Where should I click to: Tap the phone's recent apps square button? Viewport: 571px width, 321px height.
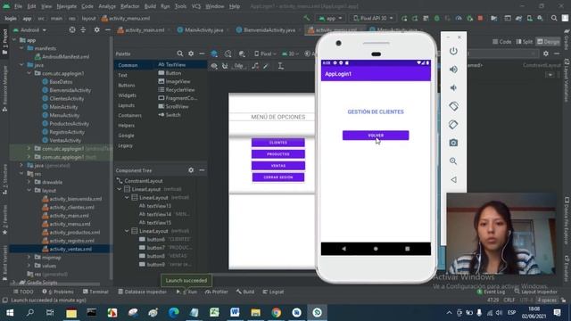(x=407, y=249)
